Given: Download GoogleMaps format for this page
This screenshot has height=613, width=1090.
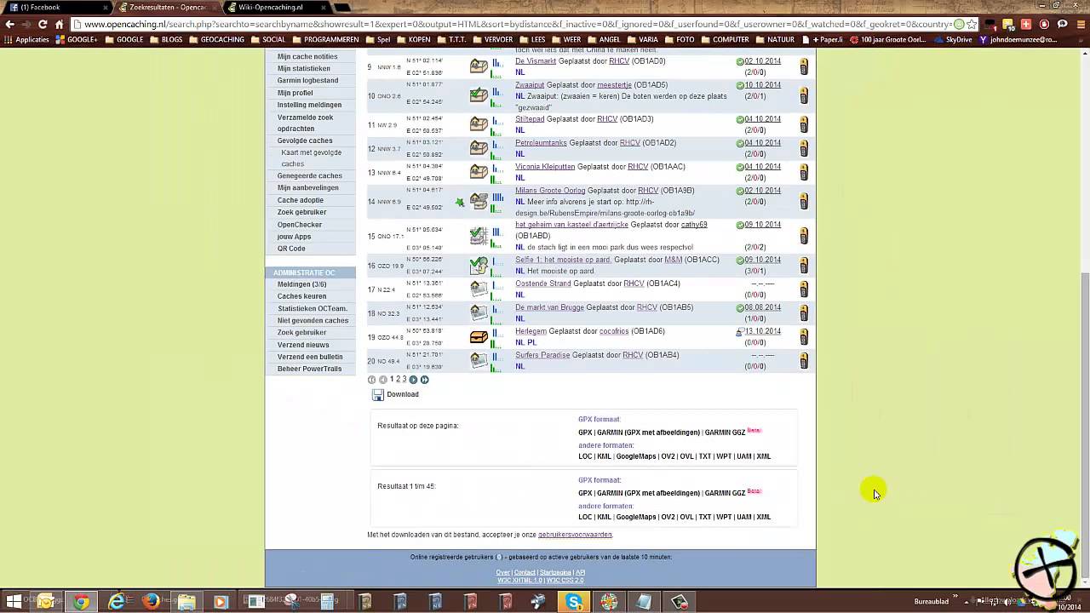Looking at the screenshot, I should (636, 456).
